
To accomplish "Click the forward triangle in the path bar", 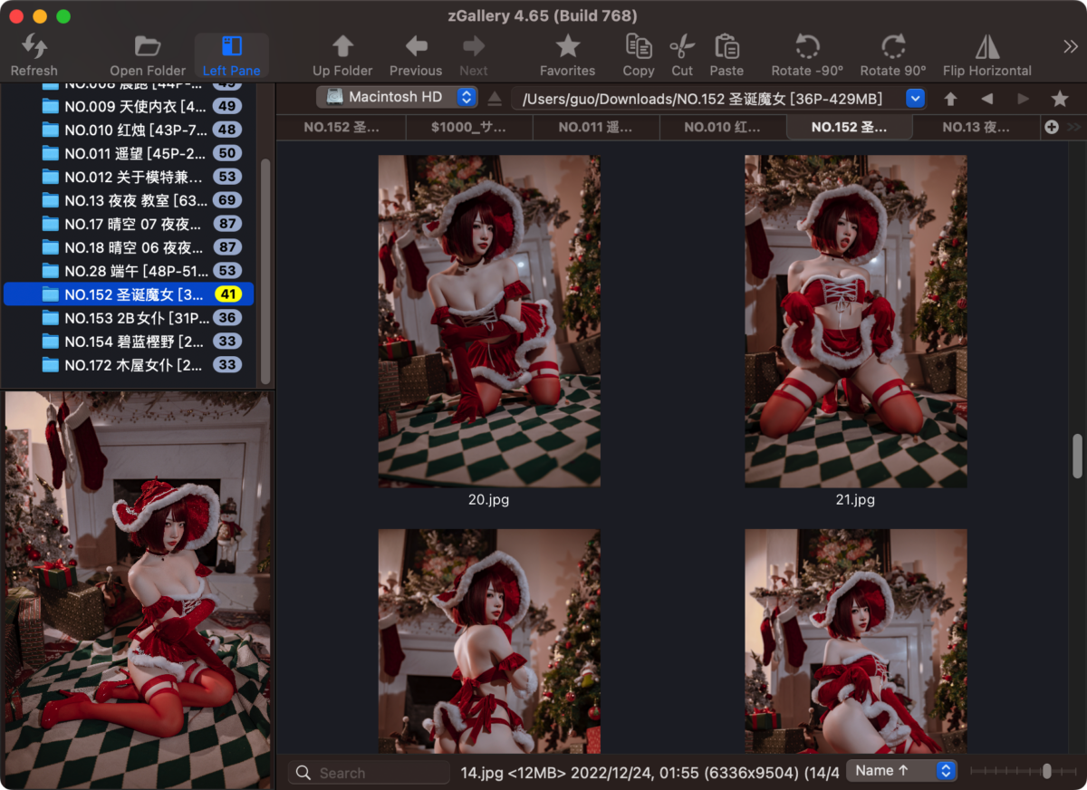I will click(x=1023, y=99).
